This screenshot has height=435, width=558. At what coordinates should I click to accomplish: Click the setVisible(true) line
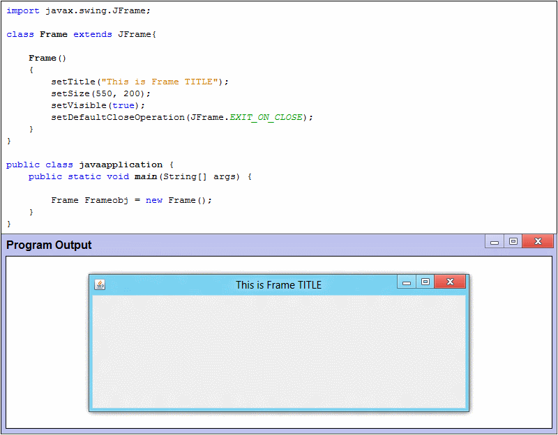tap(98, 105)
